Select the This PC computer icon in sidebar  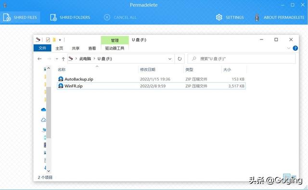click(x=44, y=130)
